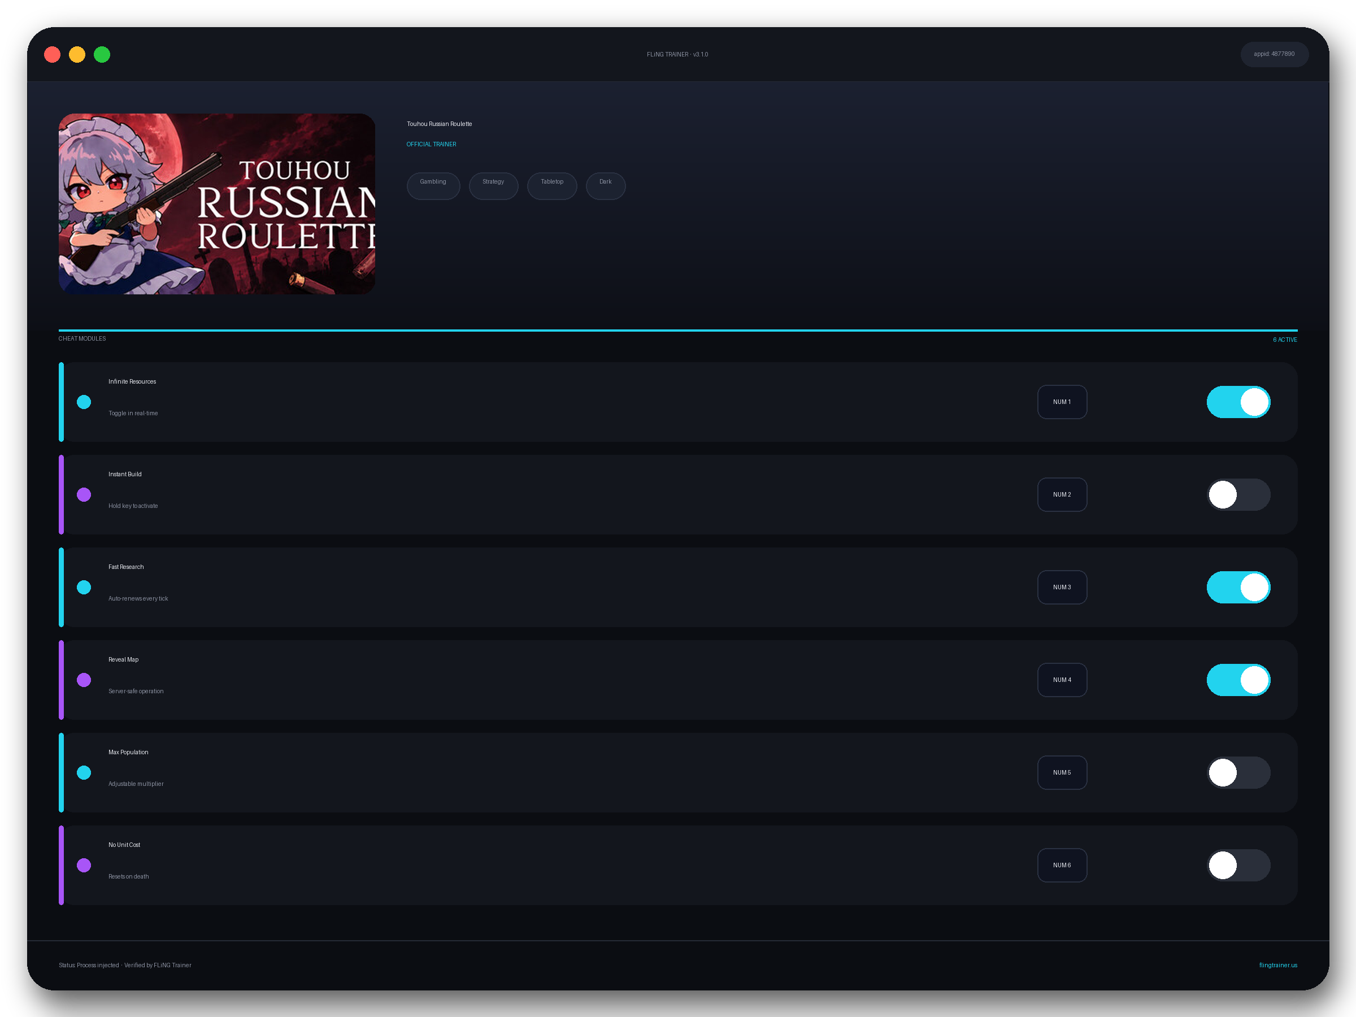Click the 'Server-safe operation' description
This screenshot has width=1356, height=1017.
[136, 691]
